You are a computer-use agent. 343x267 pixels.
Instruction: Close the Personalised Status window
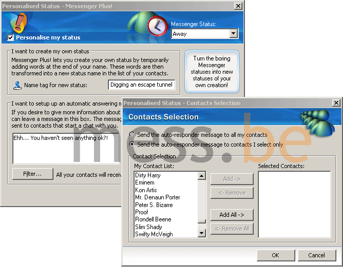coord(238,6)
